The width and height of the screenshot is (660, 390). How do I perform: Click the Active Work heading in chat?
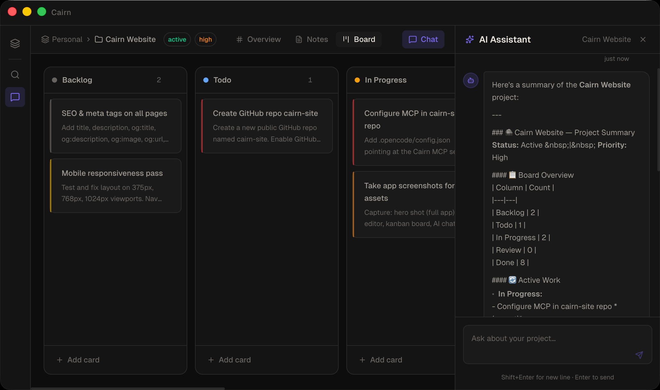(x=526, y=280)
